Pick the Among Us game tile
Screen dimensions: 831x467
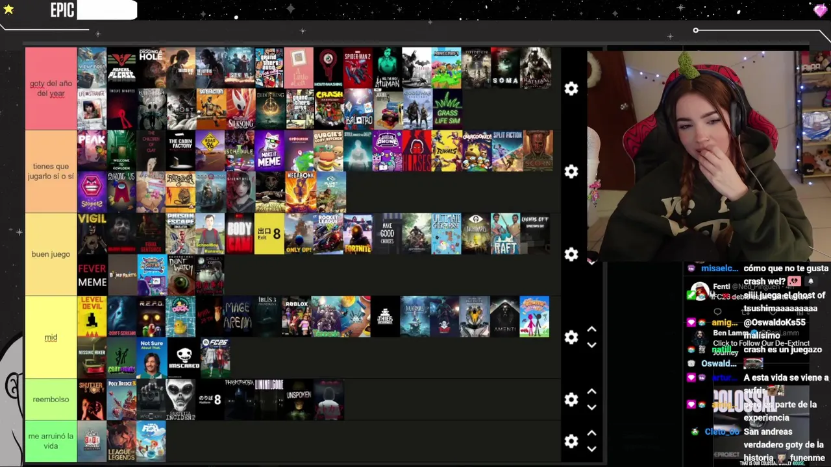[121, 192]
